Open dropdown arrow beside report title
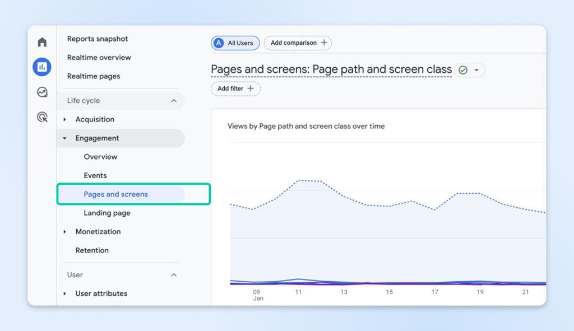574x331 pixels. pos(476,70)
